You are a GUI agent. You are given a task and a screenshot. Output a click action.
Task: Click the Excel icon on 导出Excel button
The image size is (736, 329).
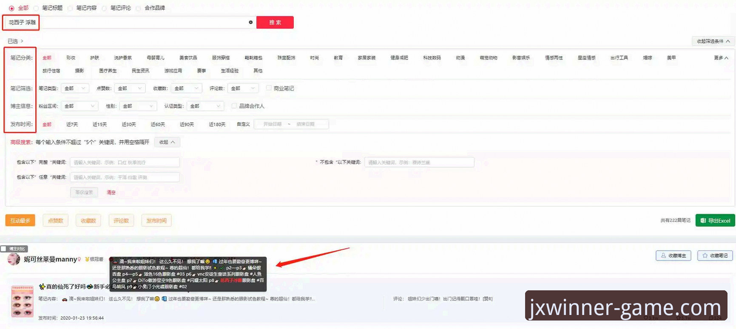[703, 221]
